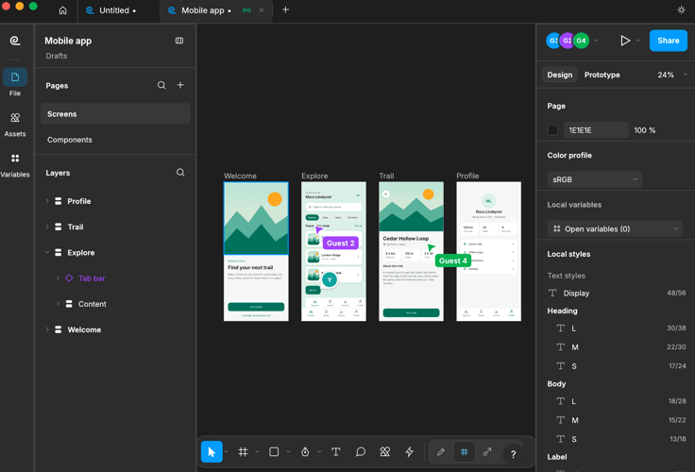The height and width of the screenshot is (472, 695).
Task: Open a new tab with the plus icon
Action: [x=285, y=9]
